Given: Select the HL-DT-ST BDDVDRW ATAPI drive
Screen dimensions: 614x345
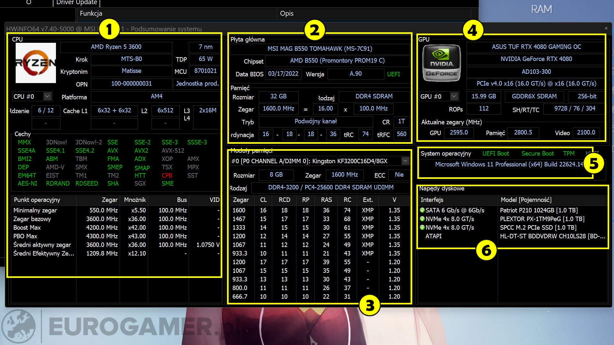Looking at the screenshot, I should pos(513,236).
